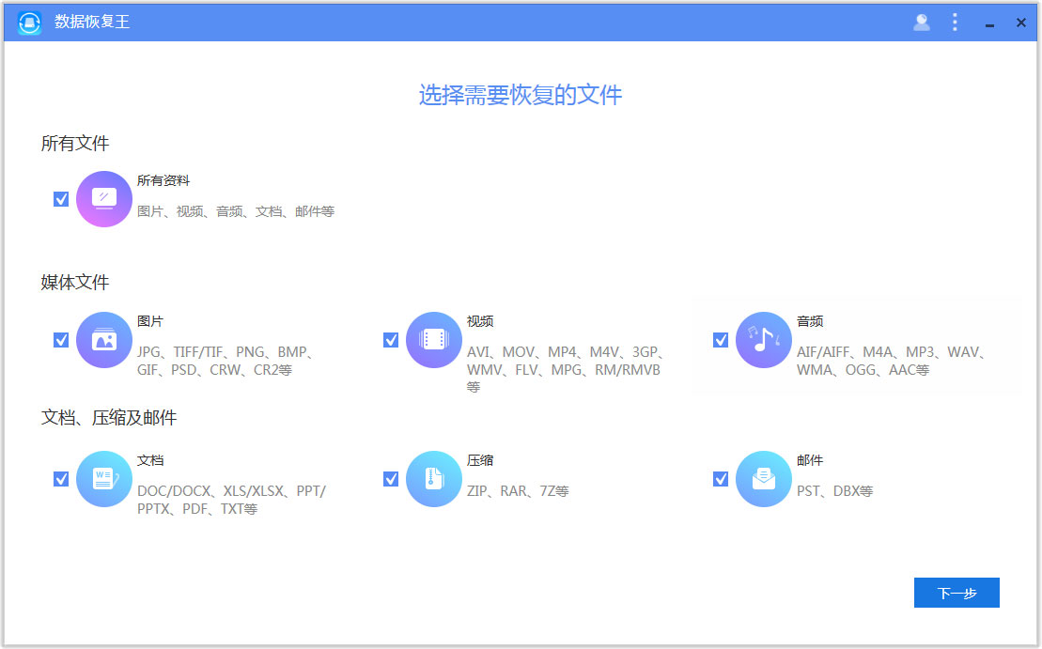The height and width of the screenshot is (649, 1042).
Task: Uncheck the 所有资料 checkbox
Action: pos(61,198)
